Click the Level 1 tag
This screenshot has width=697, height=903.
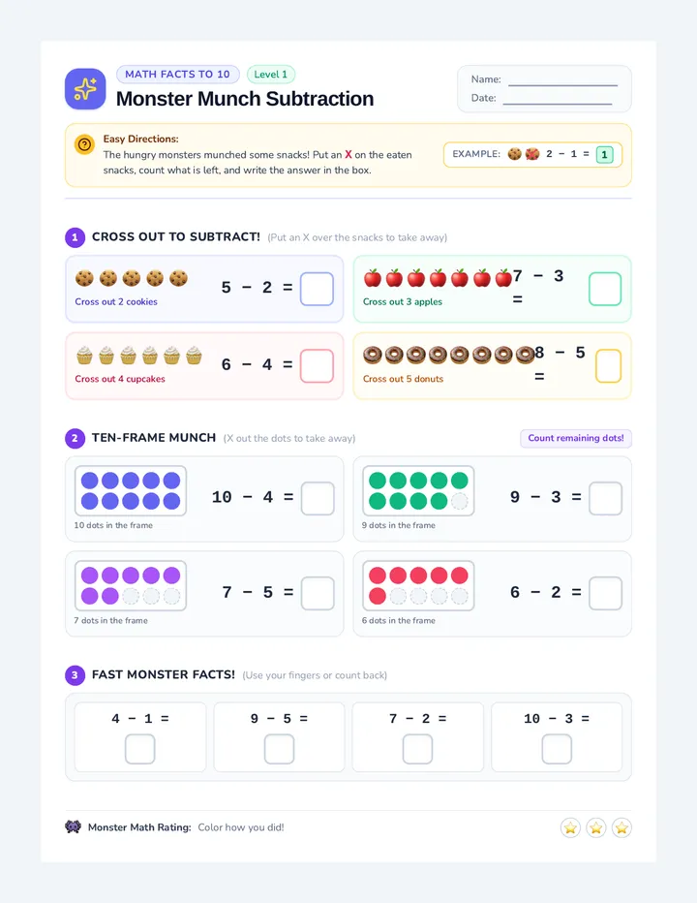(x=270, y=75)
